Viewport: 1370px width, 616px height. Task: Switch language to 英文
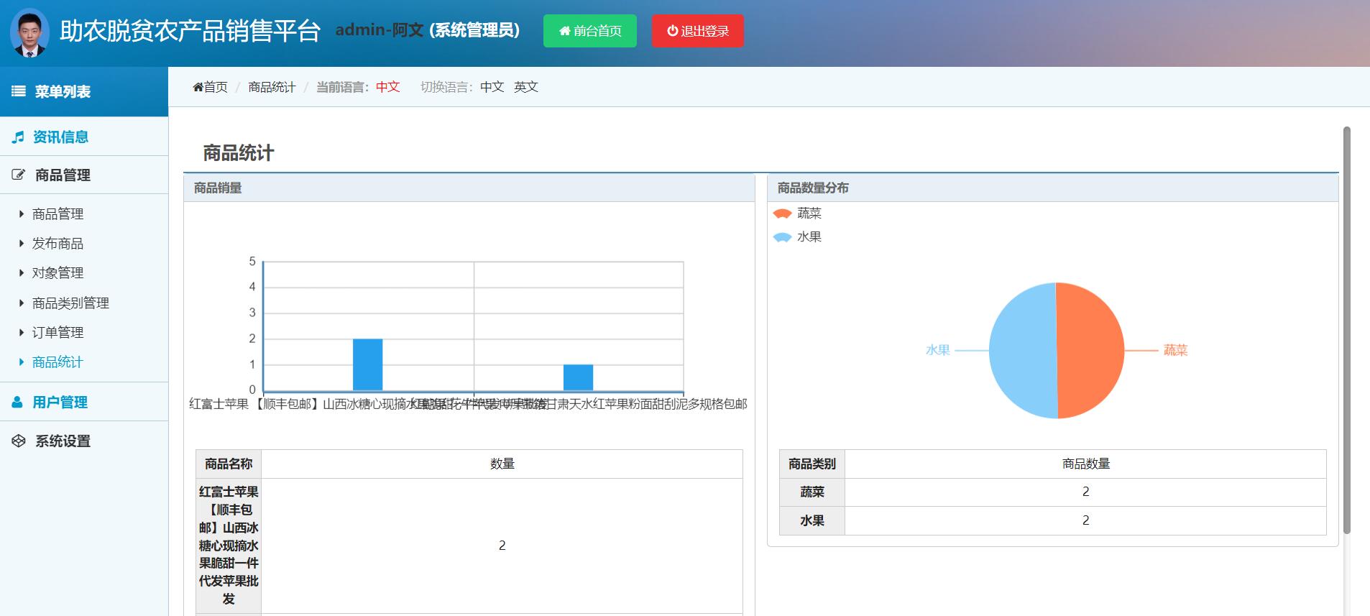[526, 87]
